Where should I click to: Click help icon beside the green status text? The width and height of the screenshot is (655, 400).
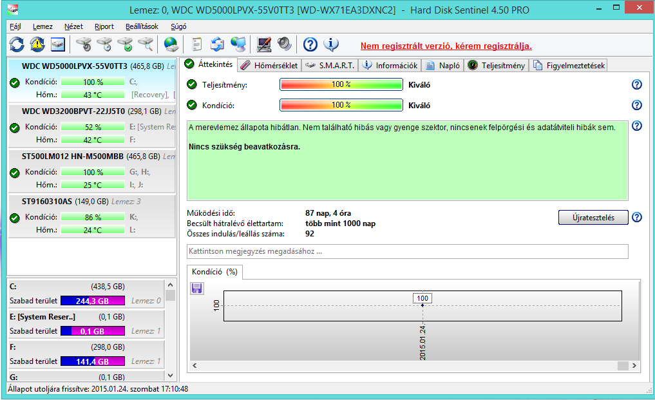[x=636, y=126]
